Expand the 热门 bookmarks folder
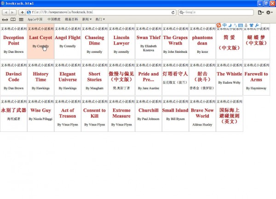 pos(100,19)
